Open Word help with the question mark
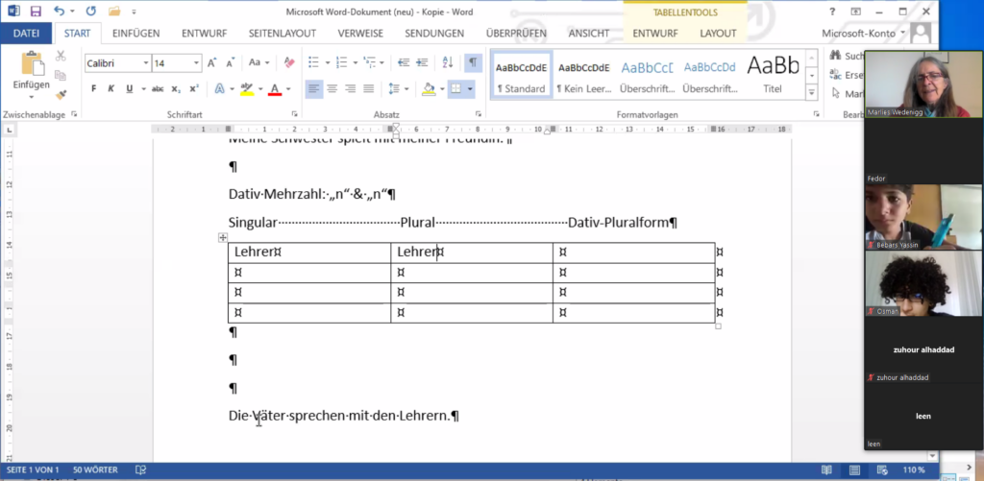The height and width of the screenshot is (481, 984). (832, 12)
